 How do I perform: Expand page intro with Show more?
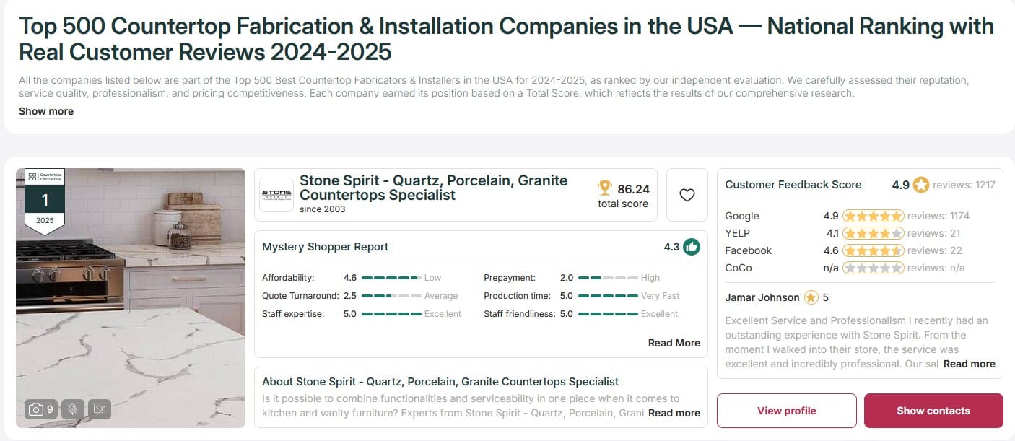click(x=46, y=111)
